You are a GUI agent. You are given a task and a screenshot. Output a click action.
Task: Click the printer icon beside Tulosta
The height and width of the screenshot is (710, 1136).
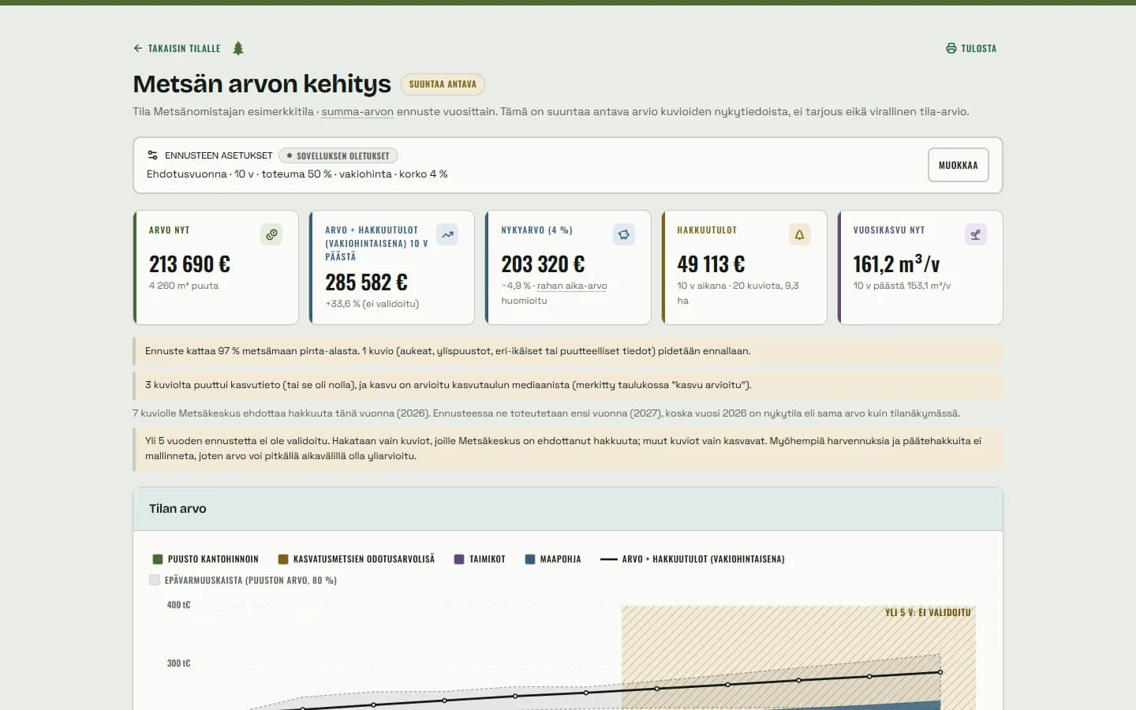[951, 48]
